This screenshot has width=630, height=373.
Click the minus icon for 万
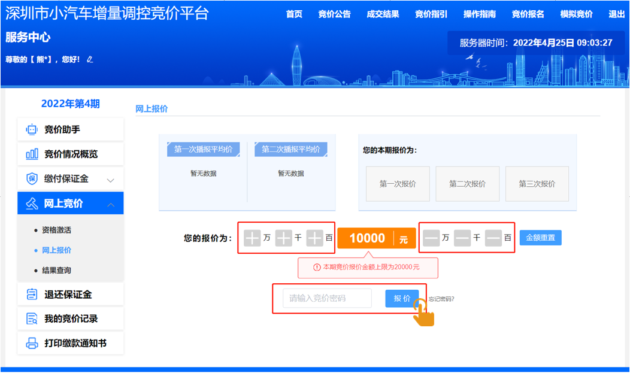point(431,238)
